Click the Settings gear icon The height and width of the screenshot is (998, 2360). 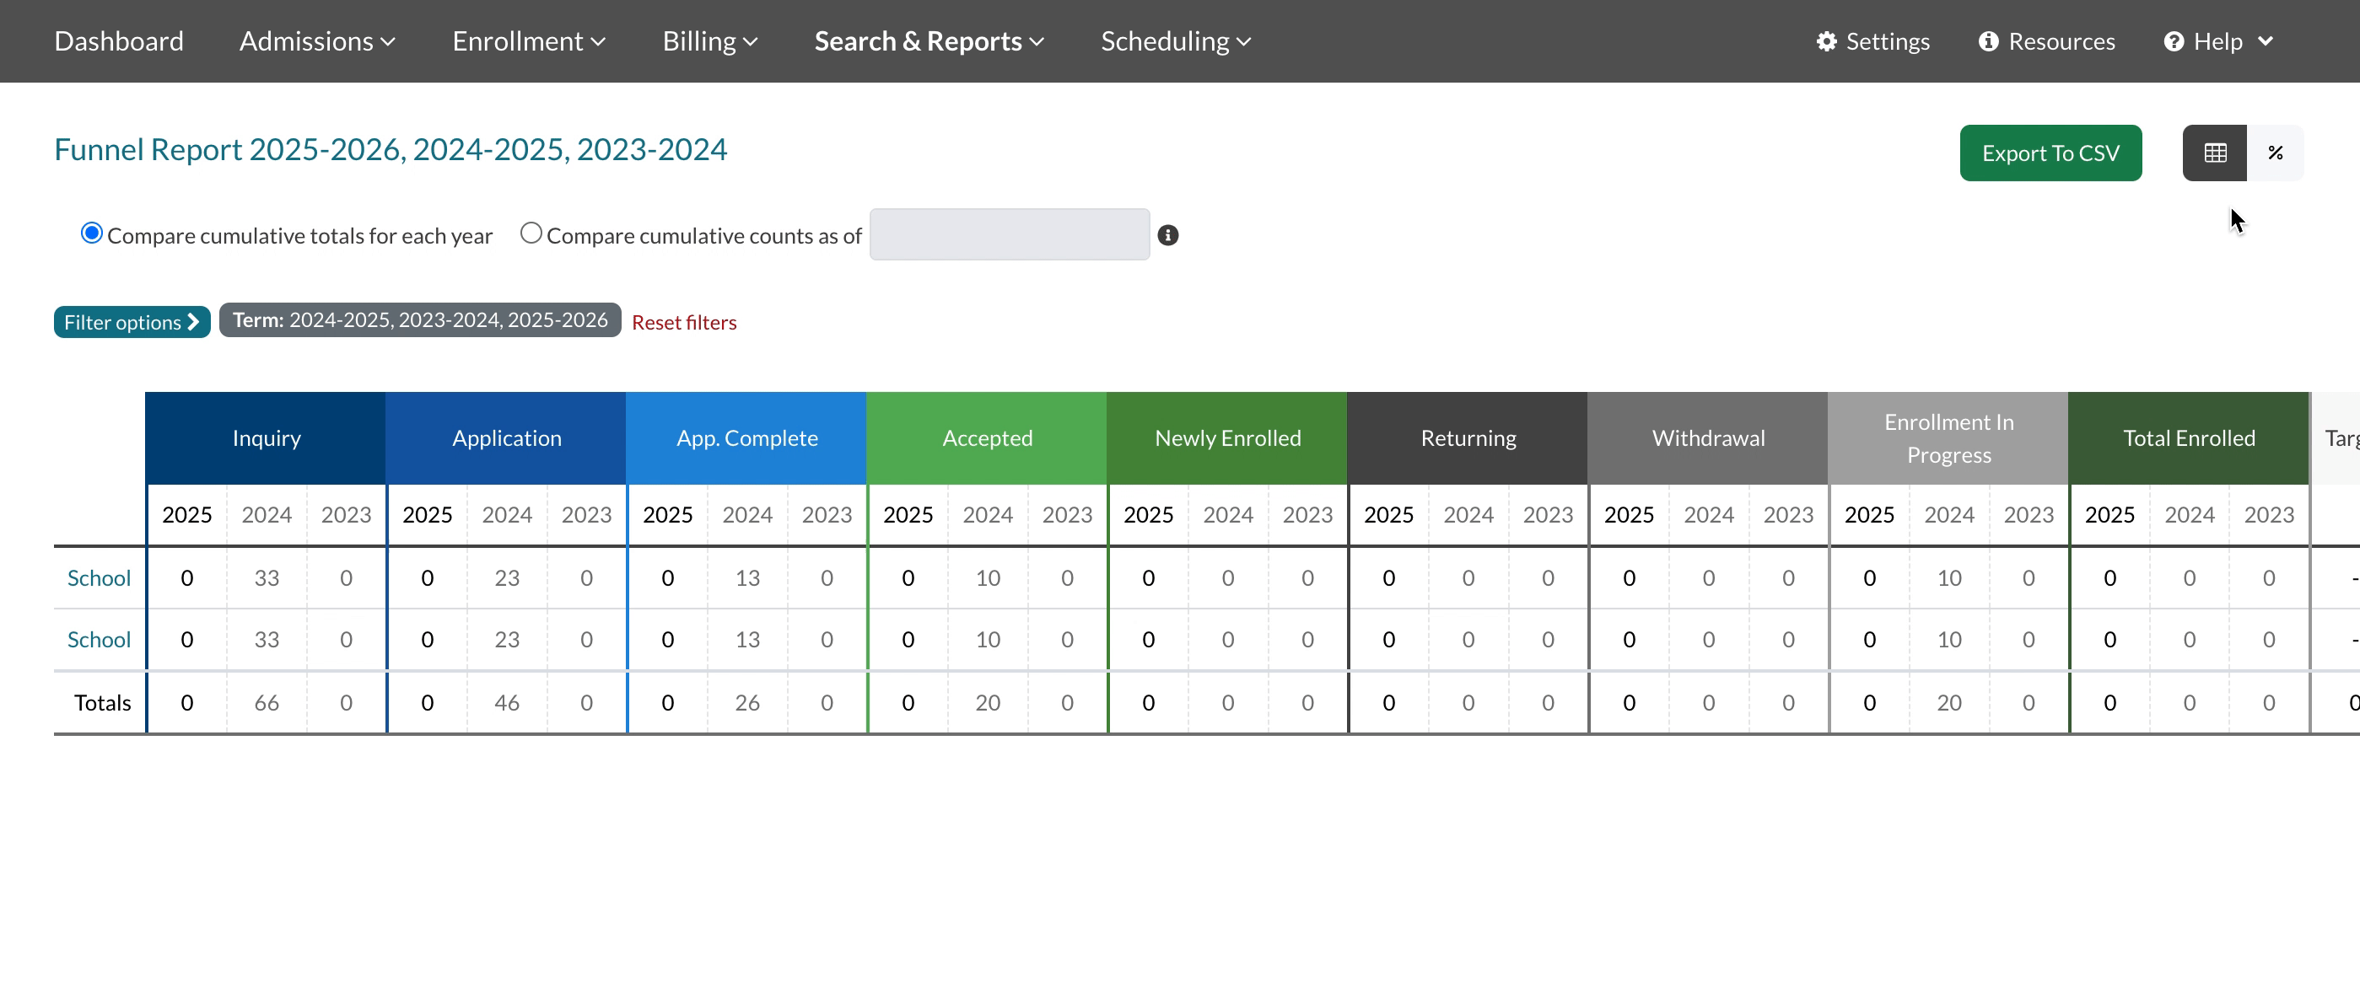click(1826, 41)
